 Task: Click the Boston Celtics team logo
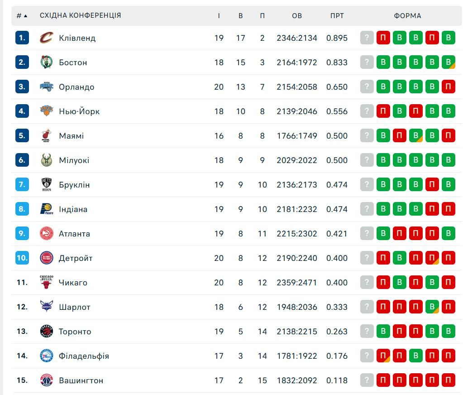(x=46, y=62)
